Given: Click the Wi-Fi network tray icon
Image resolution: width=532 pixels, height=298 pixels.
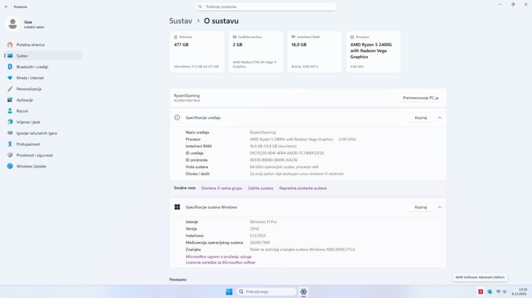Looking at the screenshot, I should click(x=498, y=292).
